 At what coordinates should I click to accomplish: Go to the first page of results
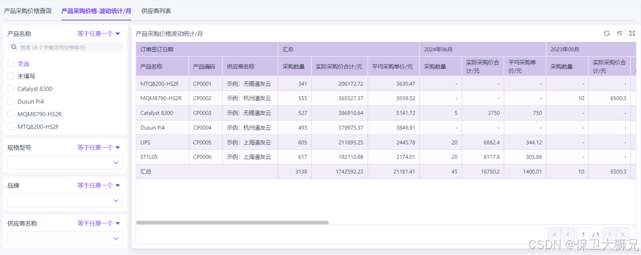(554, 235)
